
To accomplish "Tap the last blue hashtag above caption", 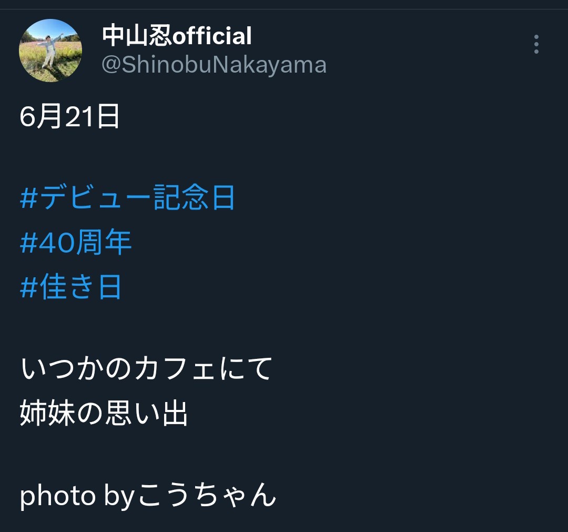I will (x=70, y=287).
